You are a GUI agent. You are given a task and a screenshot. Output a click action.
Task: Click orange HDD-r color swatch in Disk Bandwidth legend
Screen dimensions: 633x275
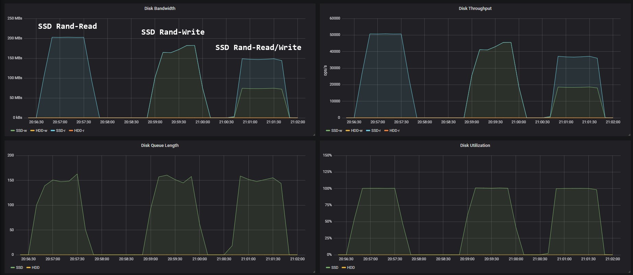click(x=71, y=130)
